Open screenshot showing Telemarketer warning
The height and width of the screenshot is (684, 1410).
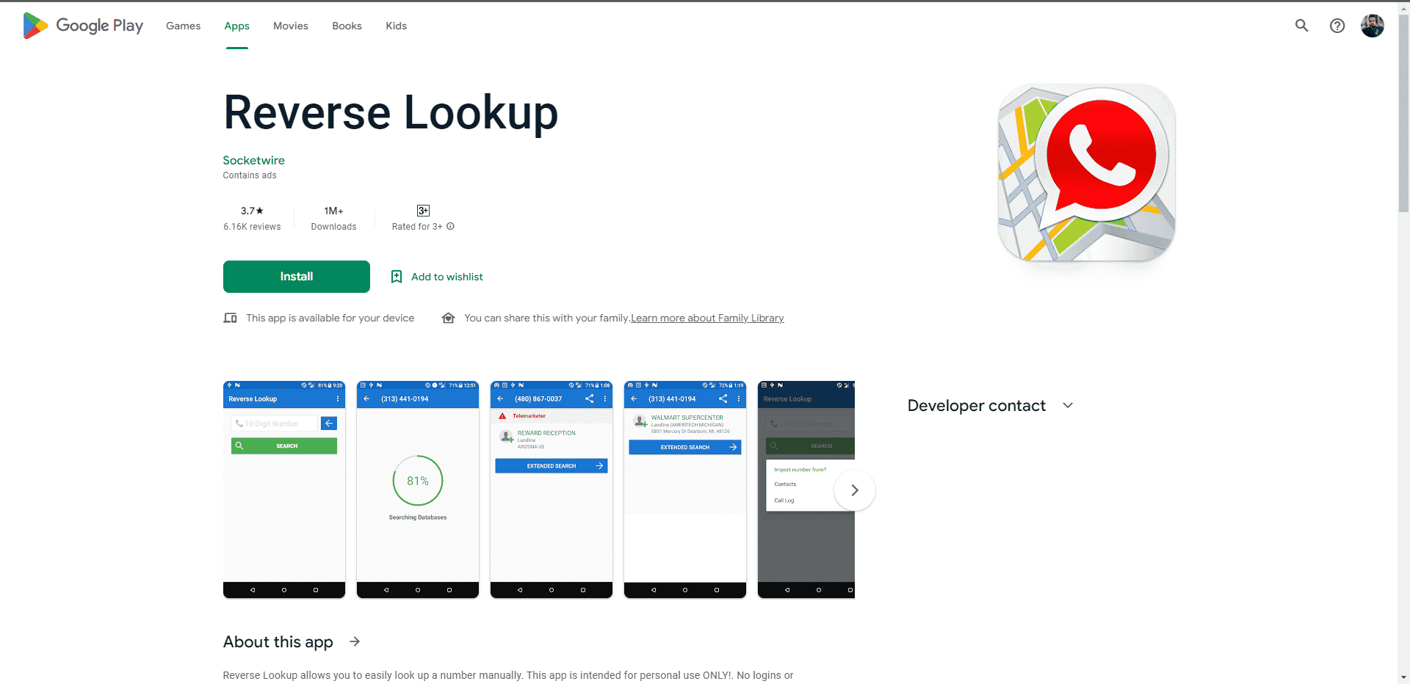tap(552, 490)
